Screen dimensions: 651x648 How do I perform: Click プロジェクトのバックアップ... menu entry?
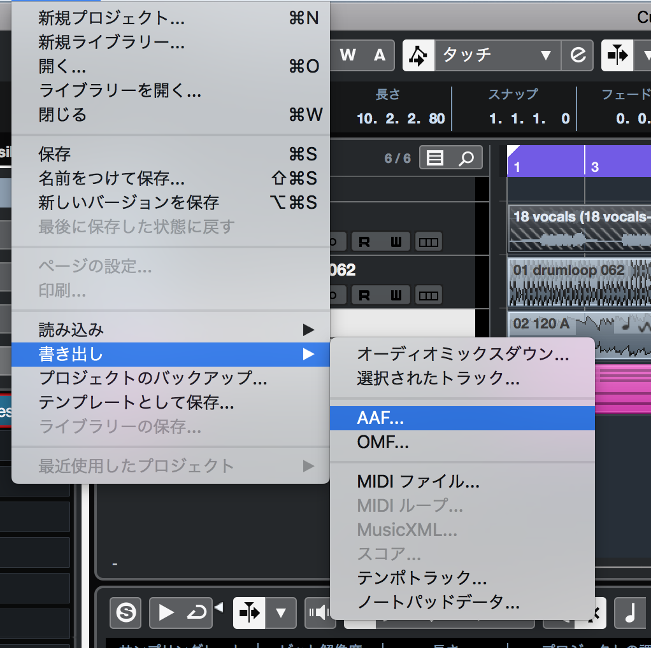pyautogui.click(x=153, y=378)
